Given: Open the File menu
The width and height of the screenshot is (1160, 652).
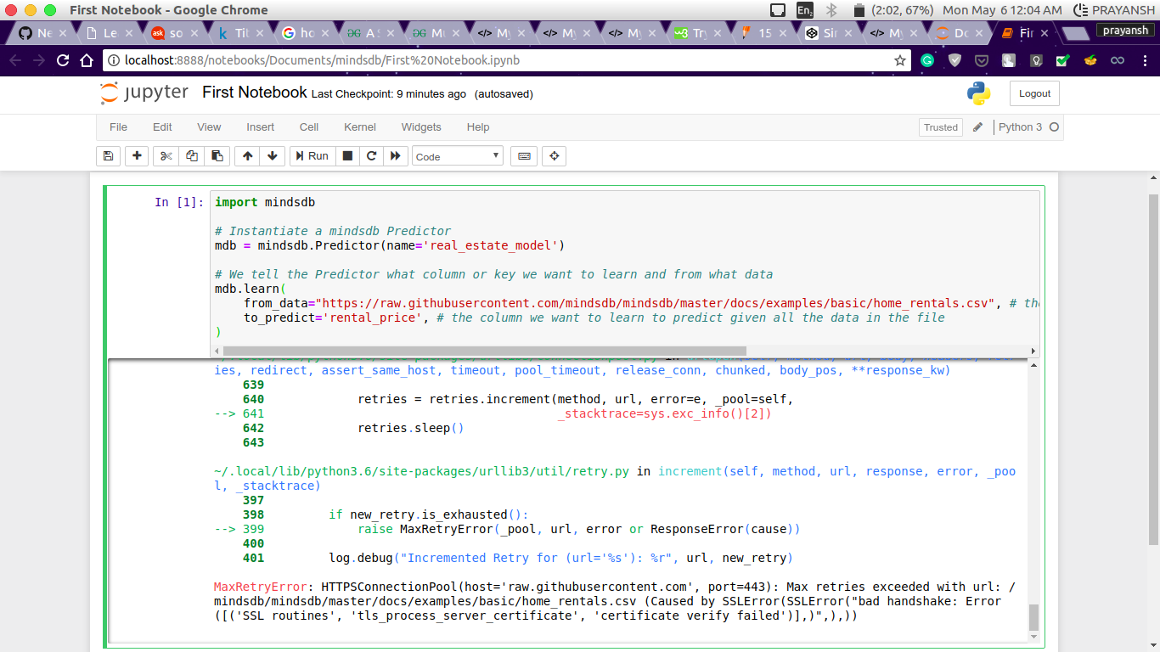Looking at the screenshot, I should point(119,127).
